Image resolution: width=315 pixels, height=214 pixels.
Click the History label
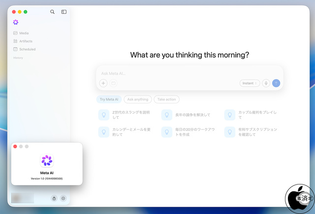[x=18, y=58]
